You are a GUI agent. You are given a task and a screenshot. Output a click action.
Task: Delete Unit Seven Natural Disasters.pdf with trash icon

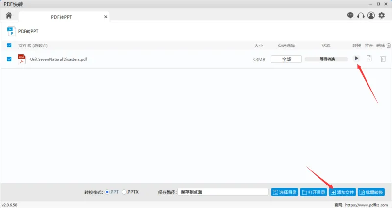383,59
